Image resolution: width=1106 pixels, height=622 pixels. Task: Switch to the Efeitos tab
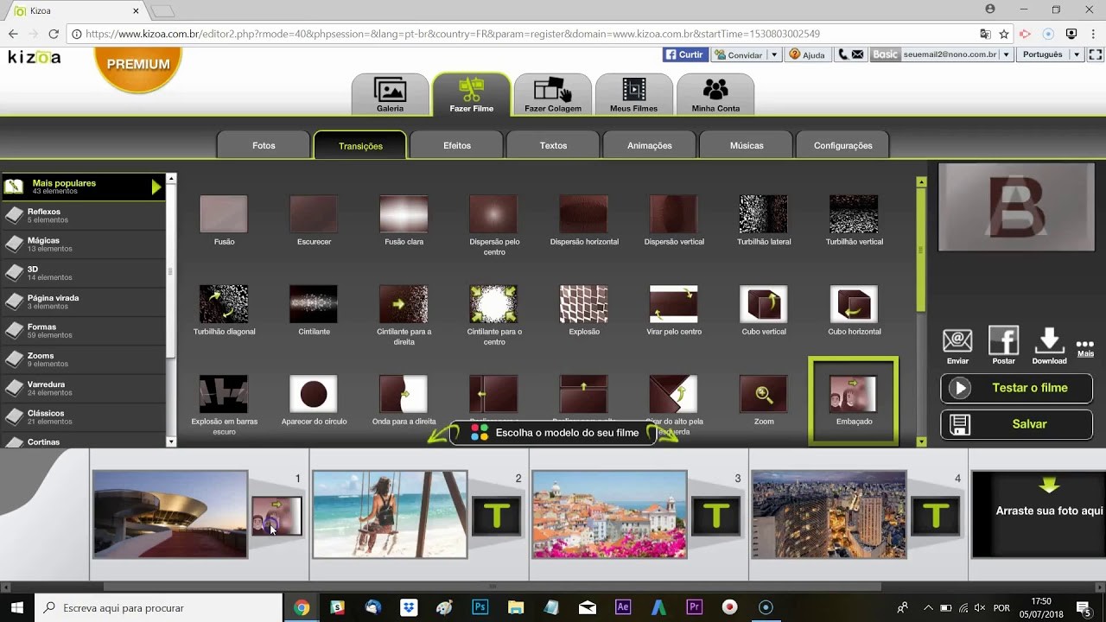[x=457, y=145]
